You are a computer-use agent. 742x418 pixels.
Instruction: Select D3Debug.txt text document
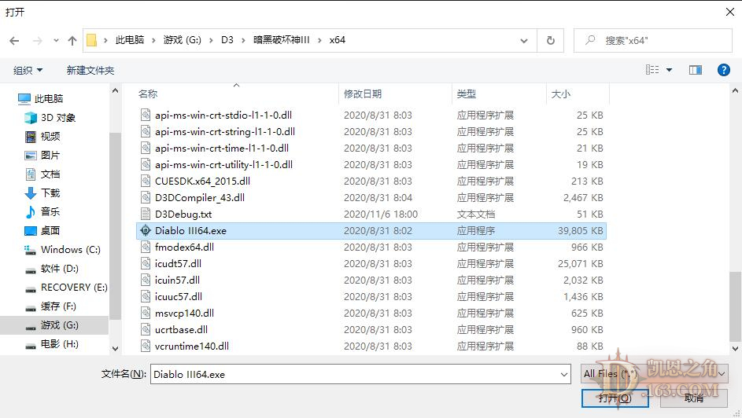coord(371,214)
